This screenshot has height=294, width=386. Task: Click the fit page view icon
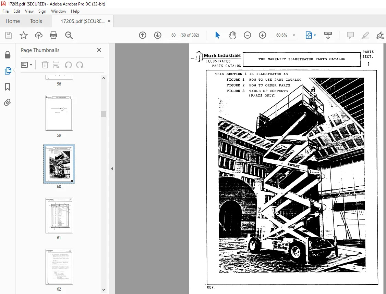coord(309,35)
